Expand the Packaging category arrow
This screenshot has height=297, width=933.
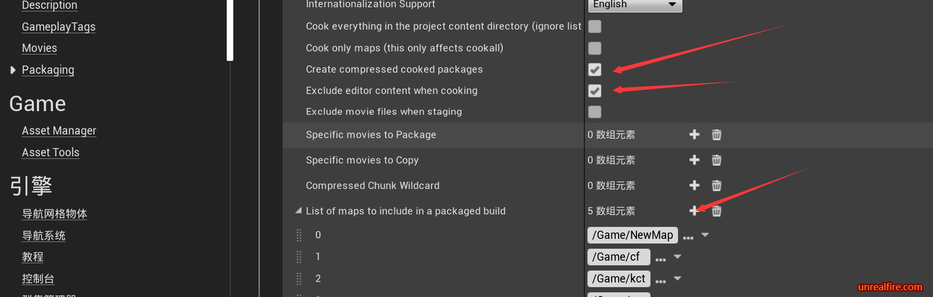(13, 70)
